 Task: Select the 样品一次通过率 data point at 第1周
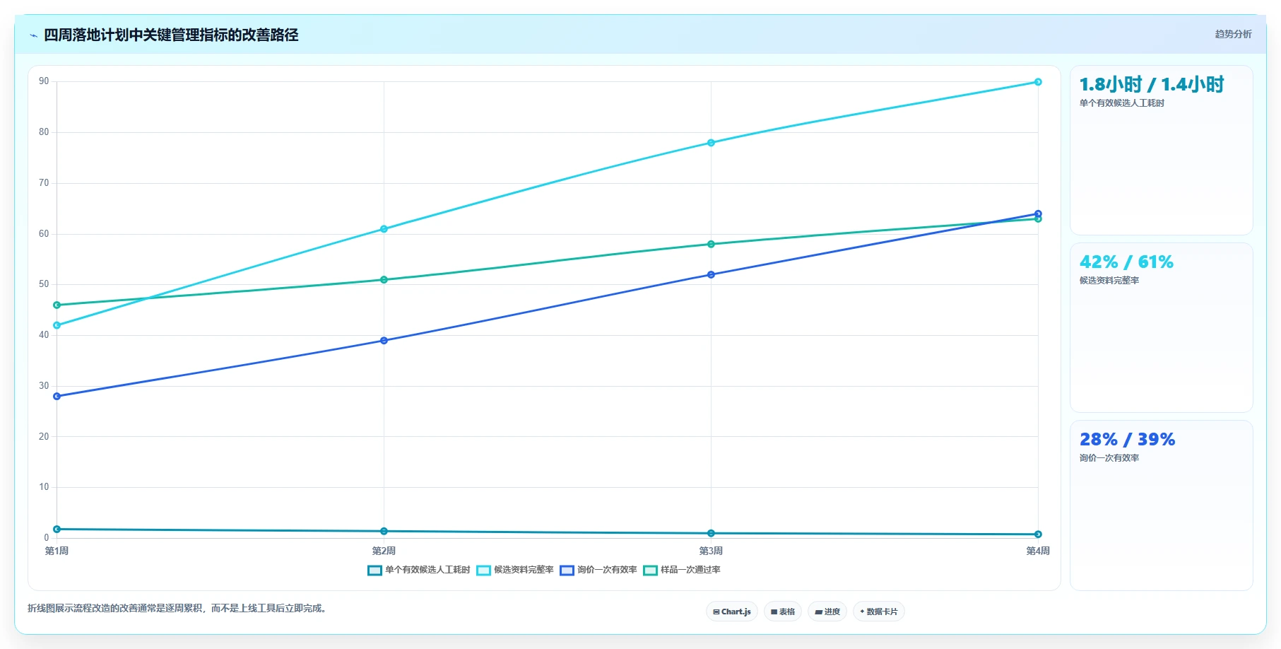57,305
